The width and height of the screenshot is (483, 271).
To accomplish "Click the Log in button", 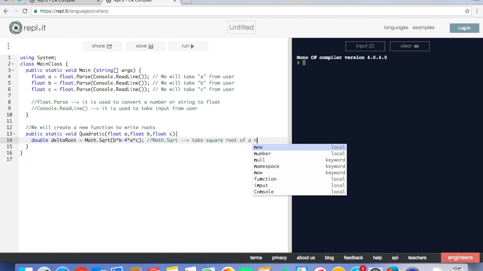I will click(464, 28).
